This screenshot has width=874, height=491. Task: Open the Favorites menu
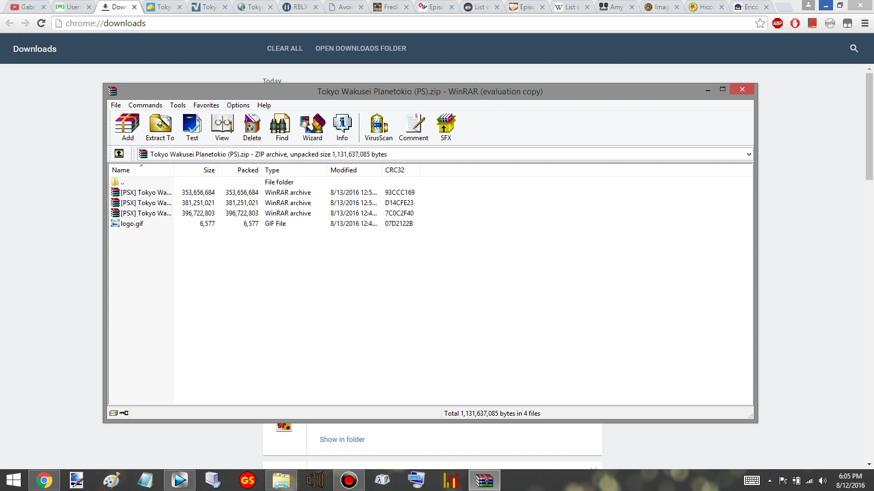click(206, 105)
